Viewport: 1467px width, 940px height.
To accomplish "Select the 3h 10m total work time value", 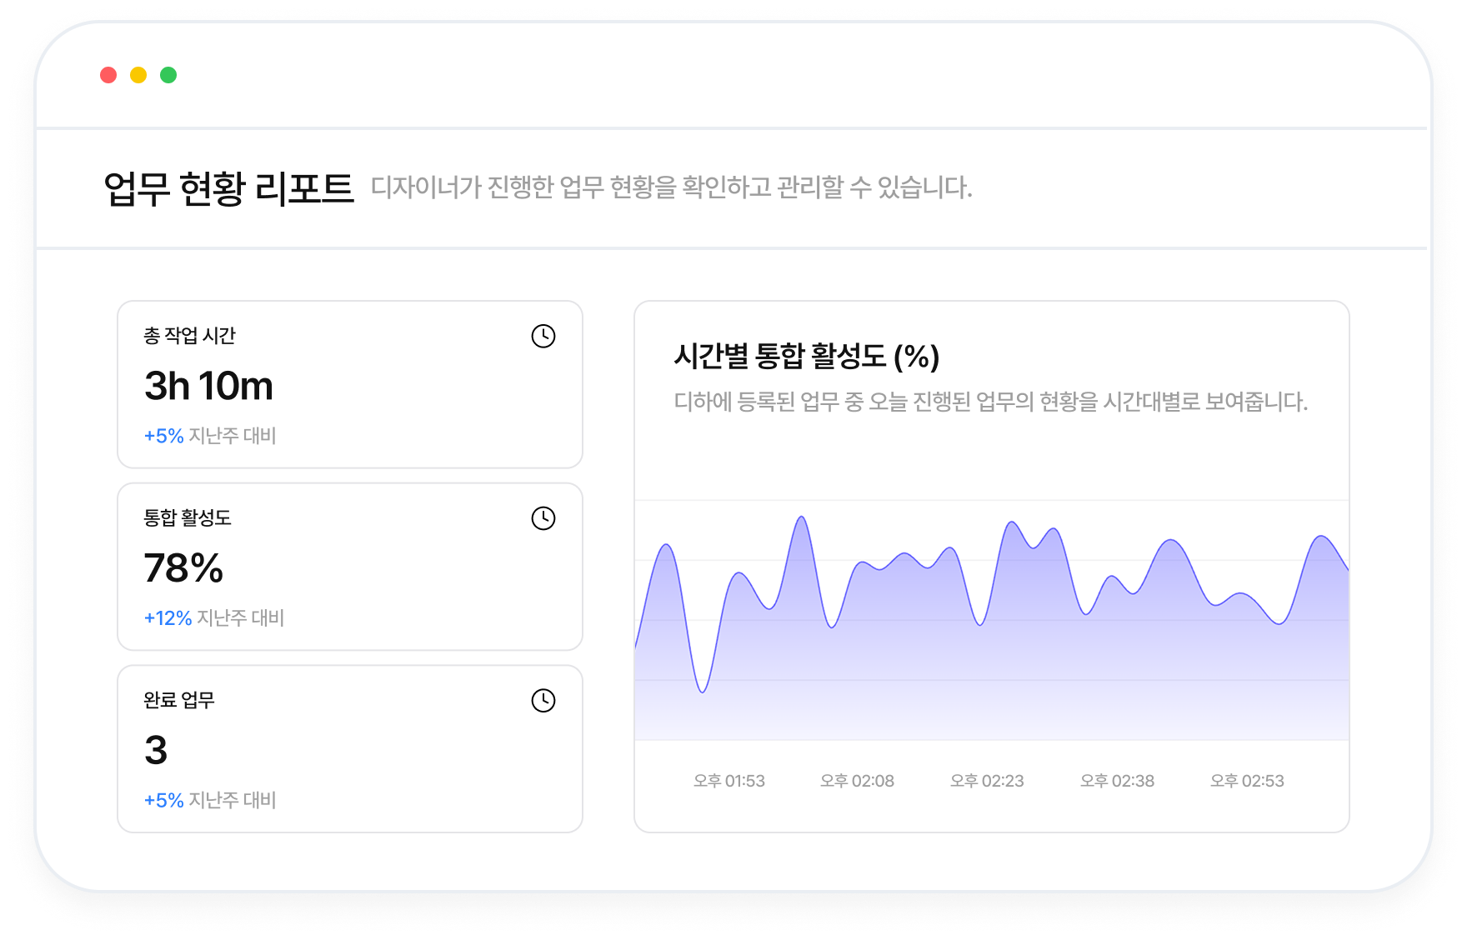I will point(208,386).
